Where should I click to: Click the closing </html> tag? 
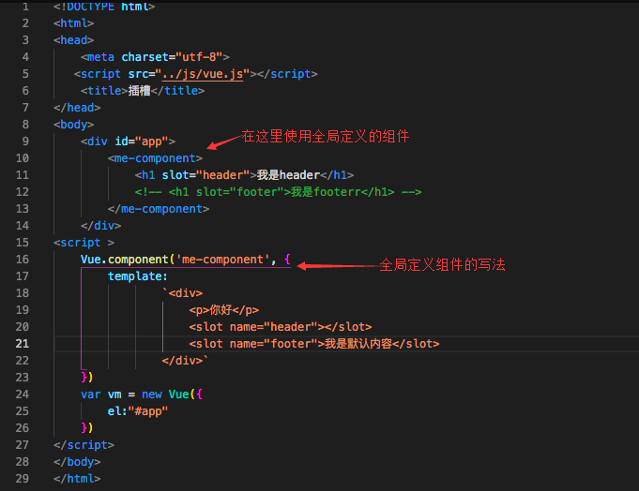pyautogui.click(x=77, y=479)
